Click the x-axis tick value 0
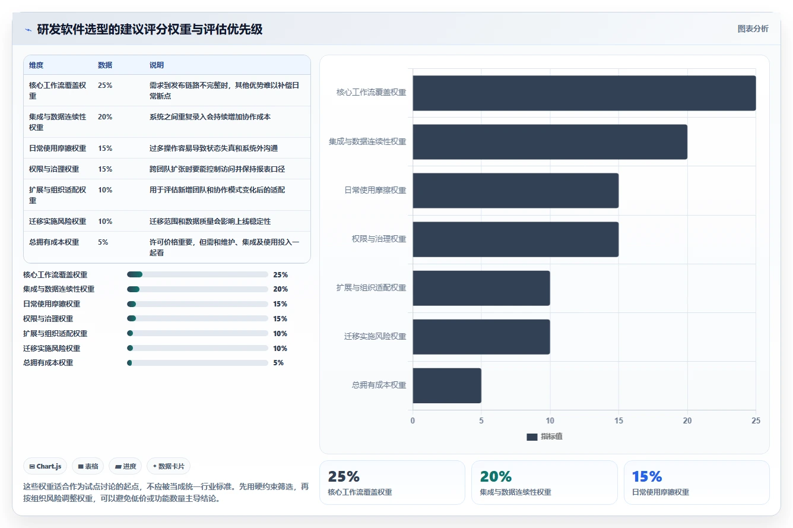 pos(413,421)
